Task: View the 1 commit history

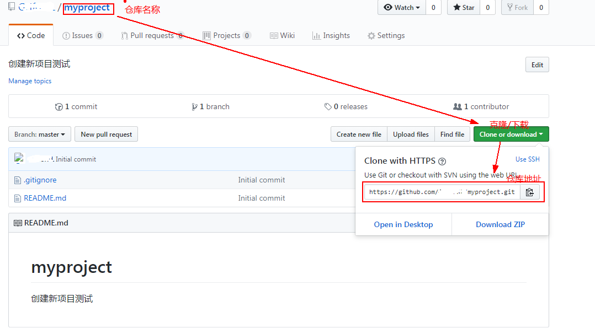Action: tap(76, 106)
